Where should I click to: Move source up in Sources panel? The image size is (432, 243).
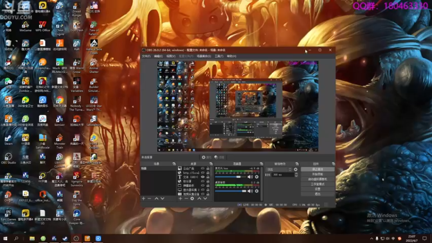click(x=199, y=198)
